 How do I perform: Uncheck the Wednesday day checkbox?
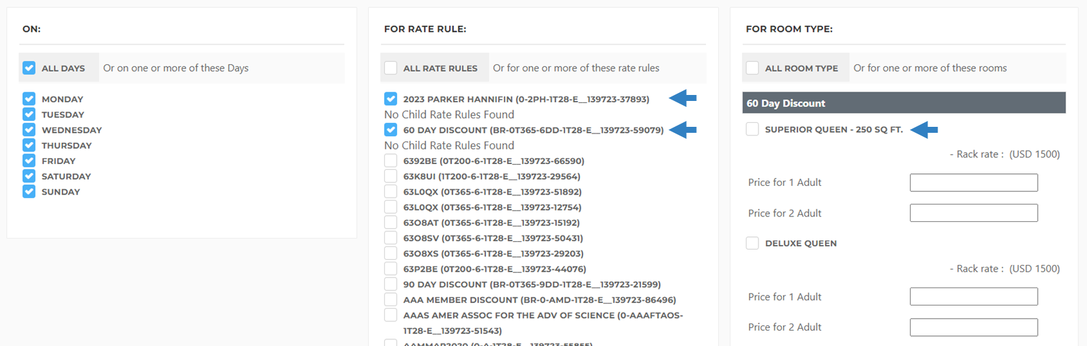point(29,130)
